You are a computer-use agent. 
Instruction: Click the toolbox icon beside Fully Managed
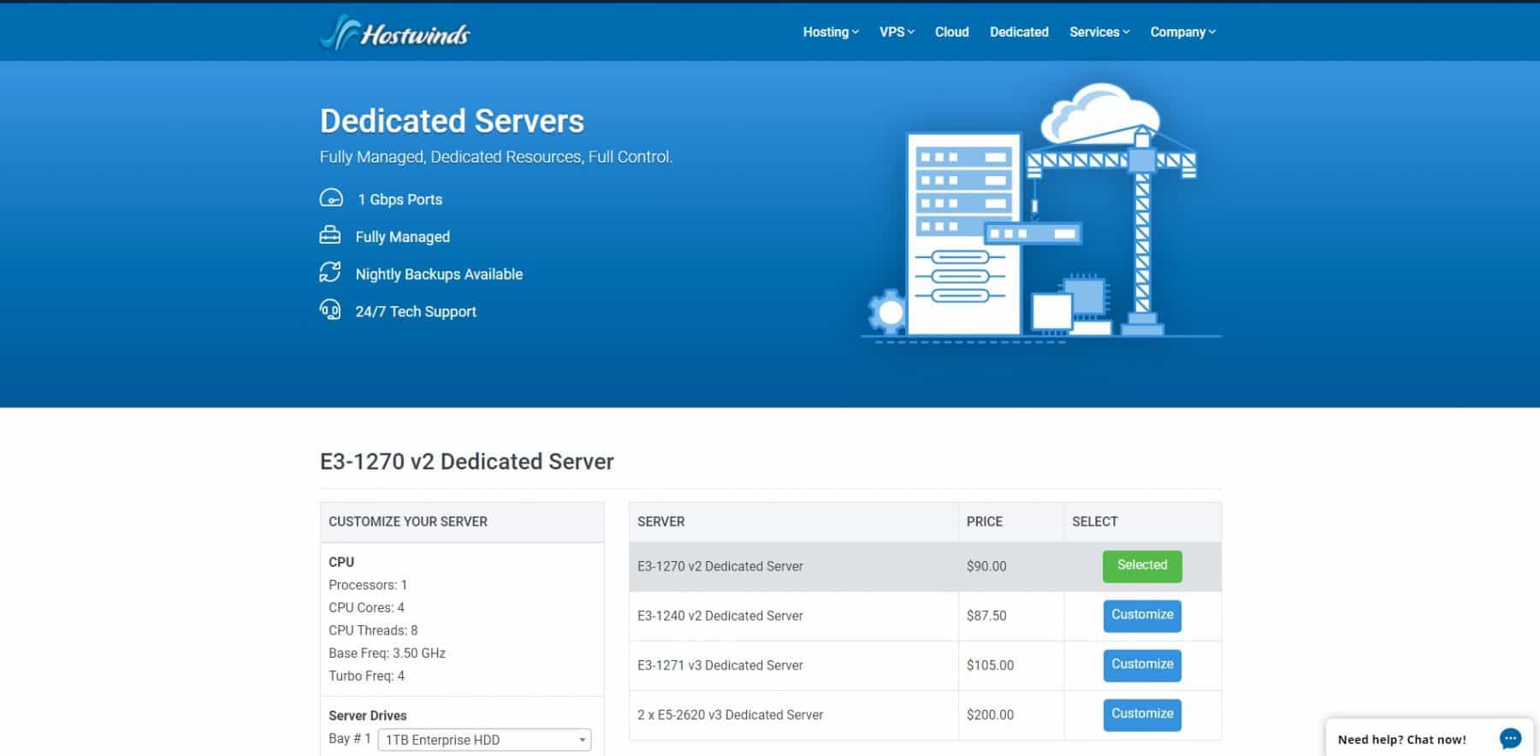pos(329,235)
